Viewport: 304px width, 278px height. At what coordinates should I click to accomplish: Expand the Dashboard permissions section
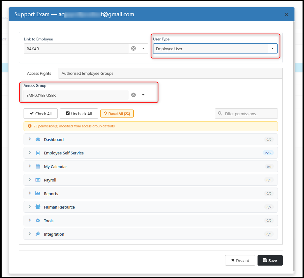[30, 139]
